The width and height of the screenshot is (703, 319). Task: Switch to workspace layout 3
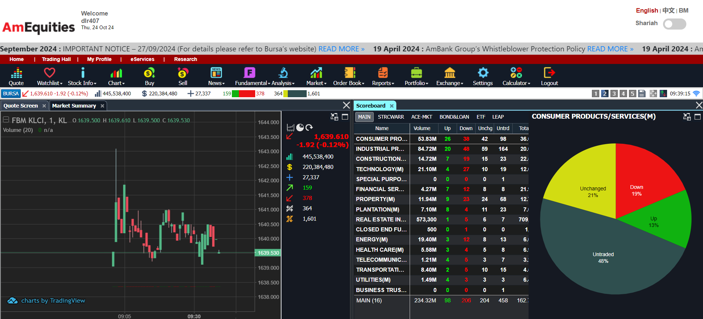614,94
